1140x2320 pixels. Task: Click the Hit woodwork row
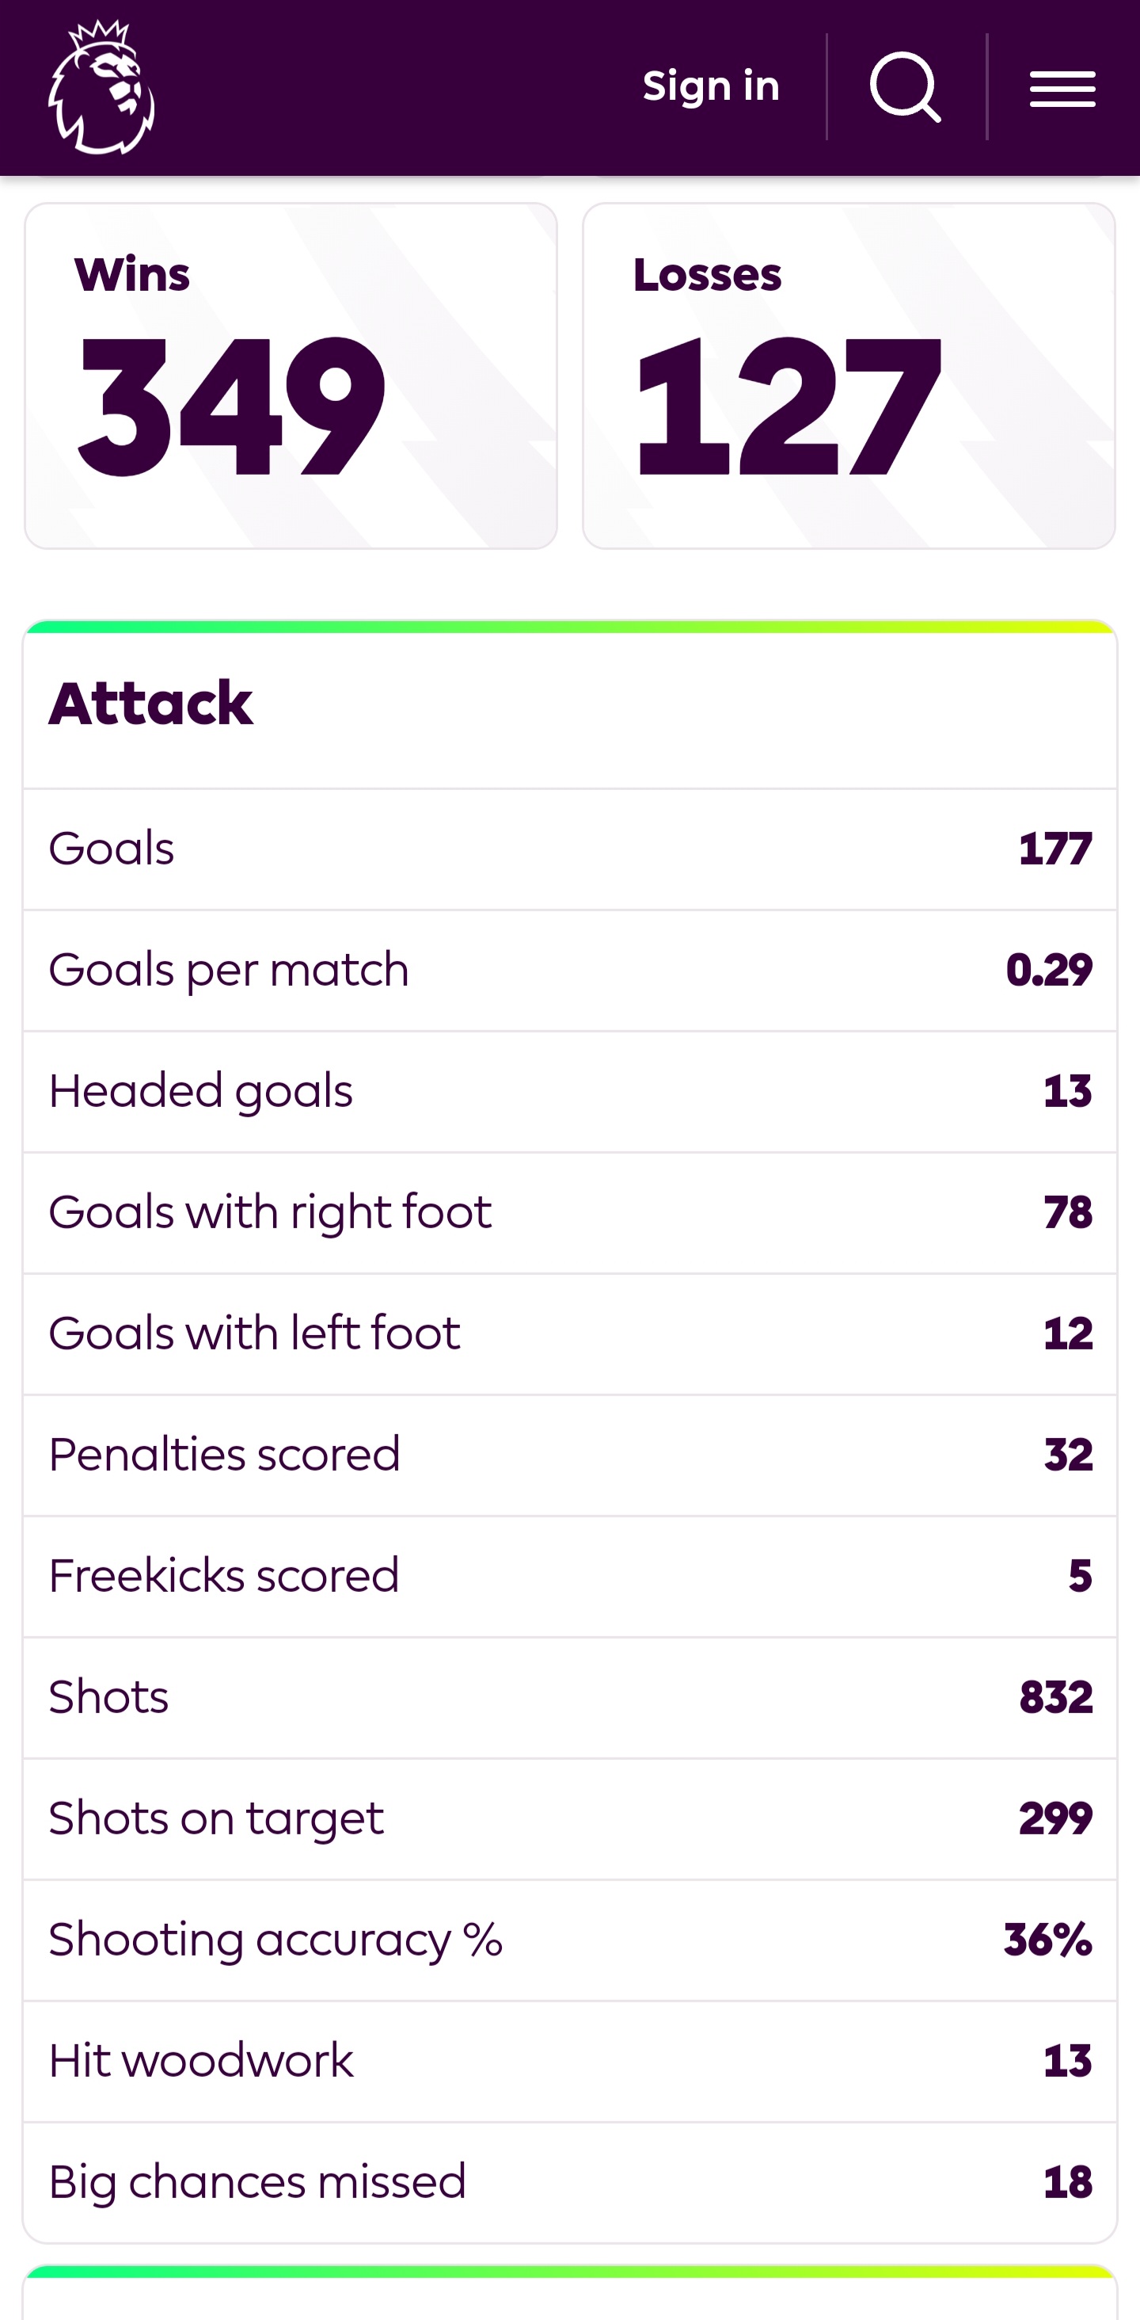569,2062
